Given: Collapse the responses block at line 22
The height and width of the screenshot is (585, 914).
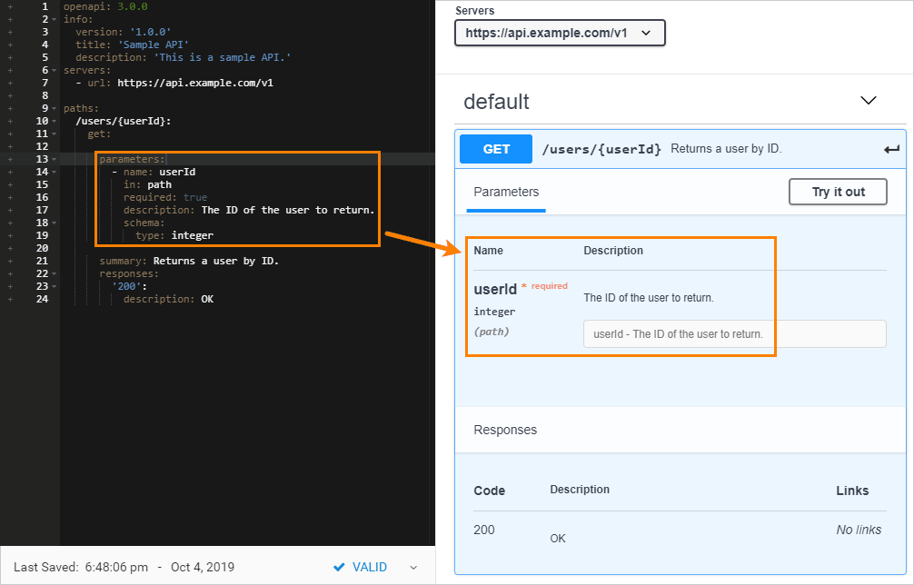Looking at the screenshot, I should [x=55, y=273].
